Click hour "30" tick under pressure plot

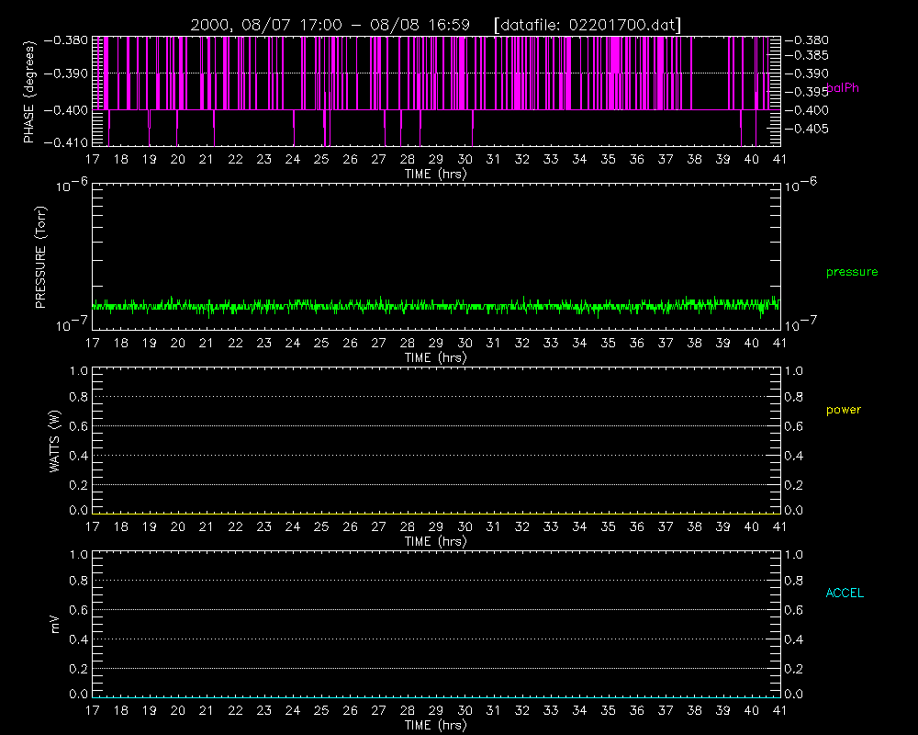click(465, 343)
